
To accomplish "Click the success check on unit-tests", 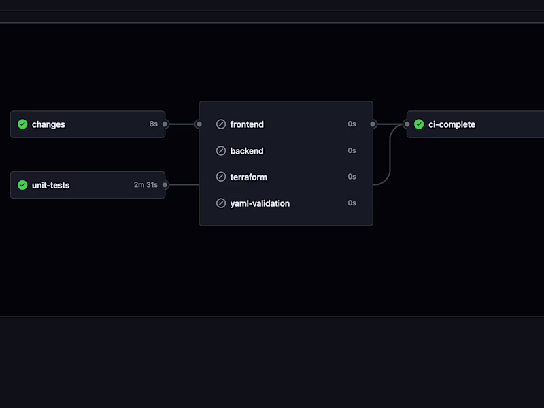I will 22,185.
